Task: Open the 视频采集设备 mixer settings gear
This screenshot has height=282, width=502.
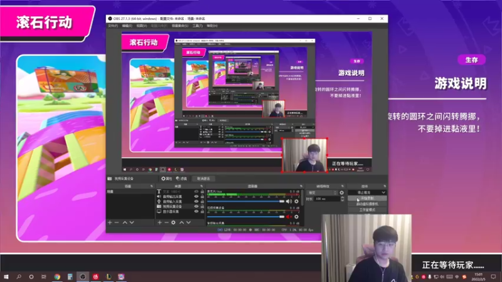Action: [x=296, y=216]
